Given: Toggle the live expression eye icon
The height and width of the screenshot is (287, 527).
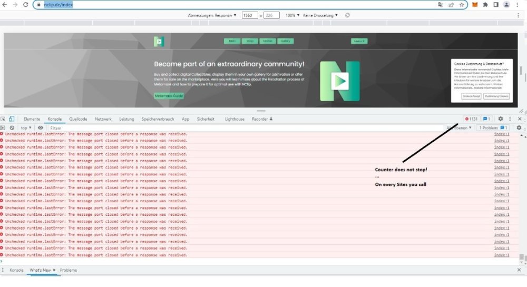Looking at the screenshot, I should pyautogui.click(x=41, y=128).
